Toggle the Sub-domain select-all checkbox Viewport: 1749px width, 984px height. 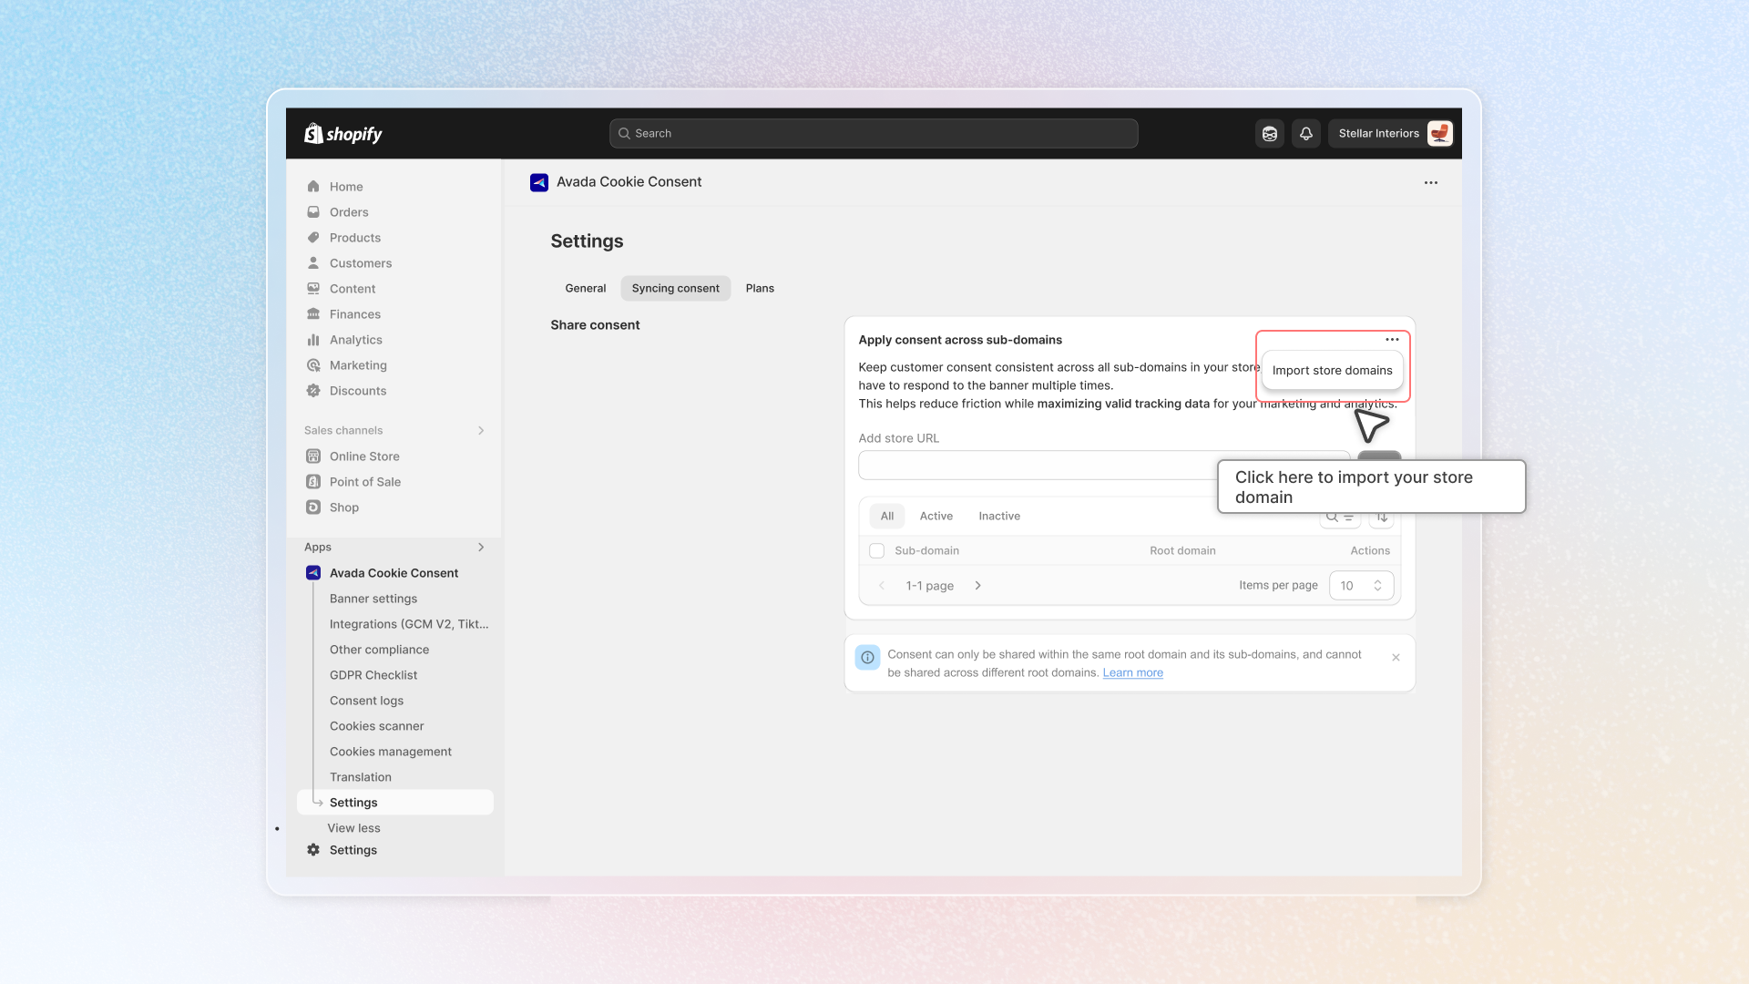(876, 551)
